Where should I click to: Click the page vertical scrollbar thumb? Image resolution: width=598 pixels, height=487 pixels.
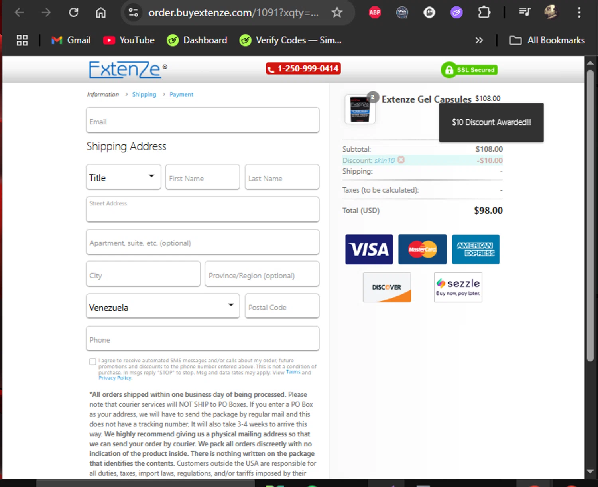pyautogui.click(x=590, y=215)
